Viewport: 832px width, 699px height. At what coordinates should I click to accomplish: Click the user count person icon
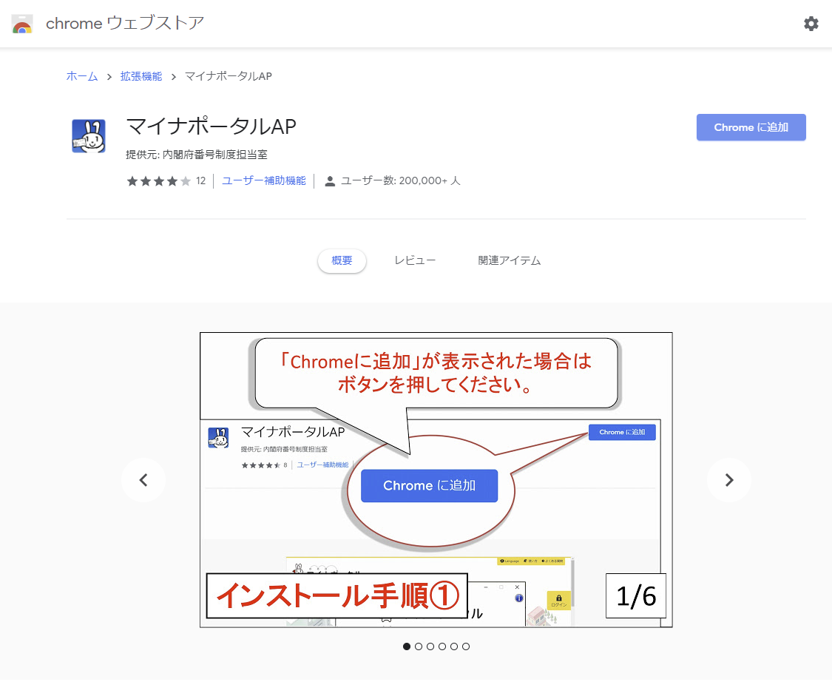(x=330, y=181)
